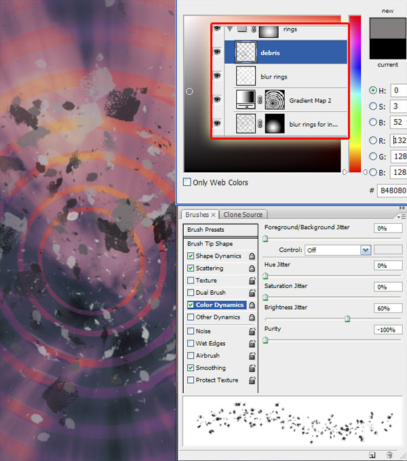Image resolution: width=407 pixels, height=461 pixels.
Task: Enable Protect Texture
Action: (x=191, y=380)
